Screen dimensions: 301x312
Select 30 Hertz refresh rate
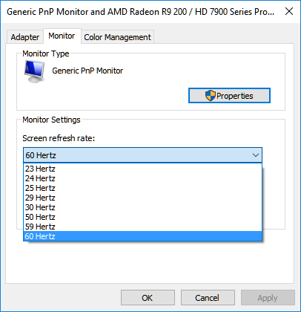click(142, 207)
